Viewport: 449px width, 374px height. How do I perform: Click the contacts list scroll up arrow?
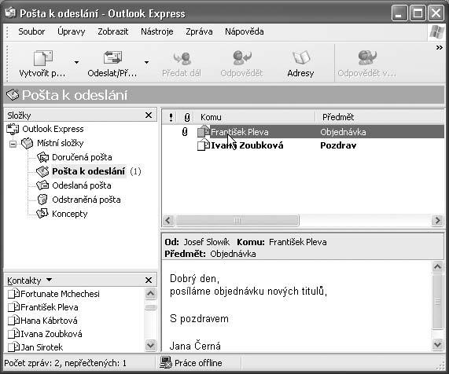[151, 294]
